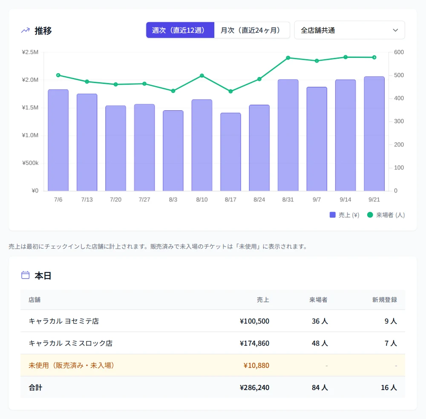Click unused sales value ¥10,880

click(256, 365)
